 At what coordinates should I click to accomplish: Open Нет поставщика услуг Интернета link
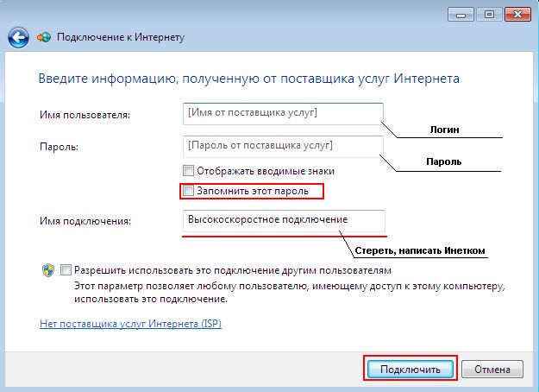click(x=130, y=324)
